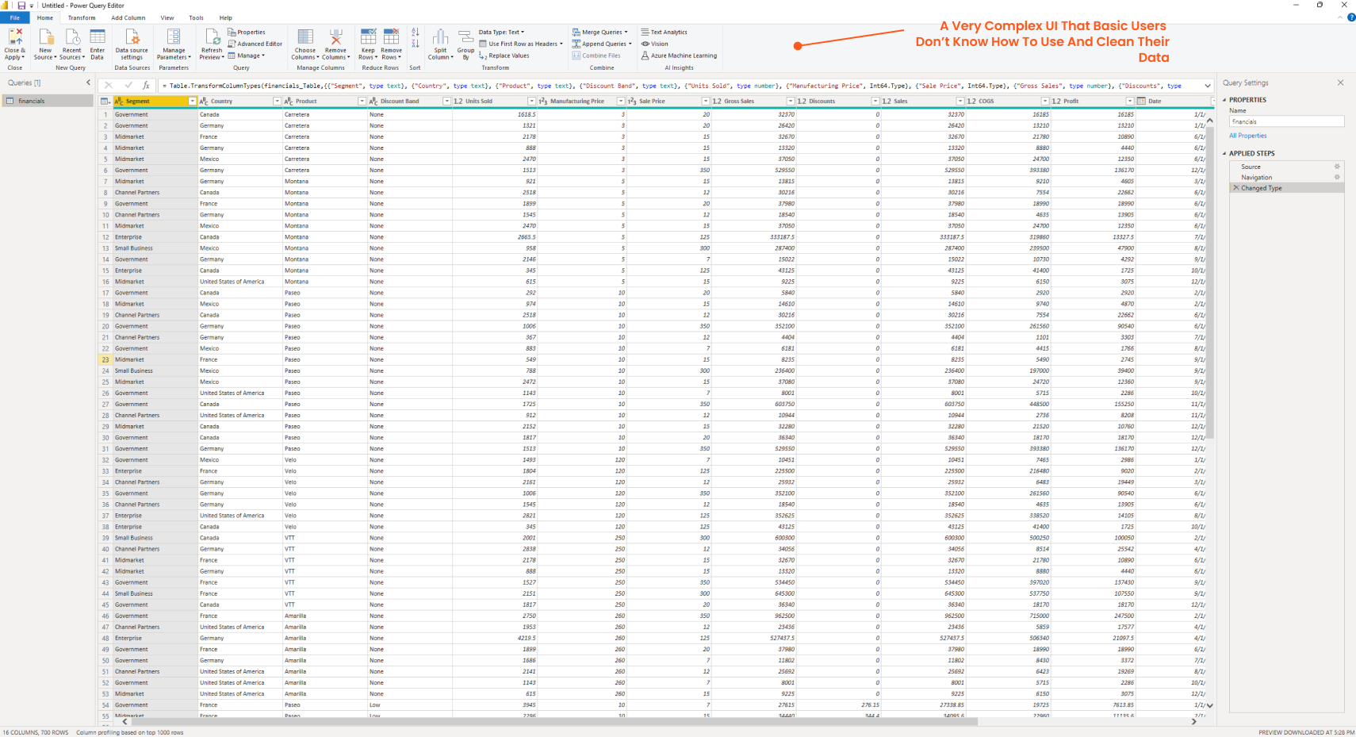Collapse the Queries pane with the arrow

tap(88, 83)
